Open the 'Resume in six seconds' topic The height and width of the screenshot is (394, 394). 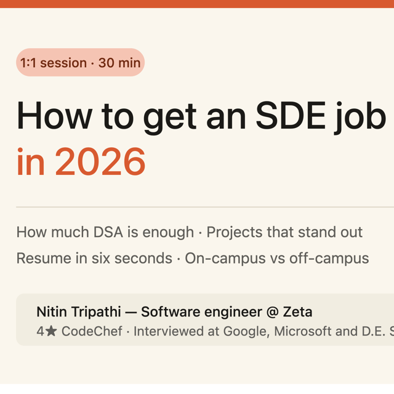tap(94, 259)
